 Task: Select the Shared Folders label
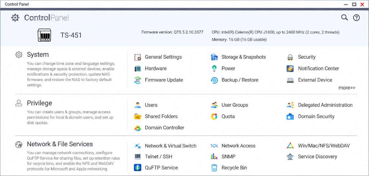[x=161, y=117]
